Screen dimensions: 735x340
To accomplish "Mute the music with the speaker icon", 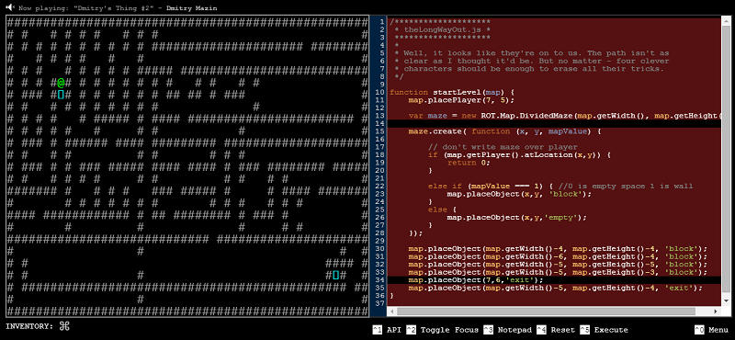I will 10,7.
